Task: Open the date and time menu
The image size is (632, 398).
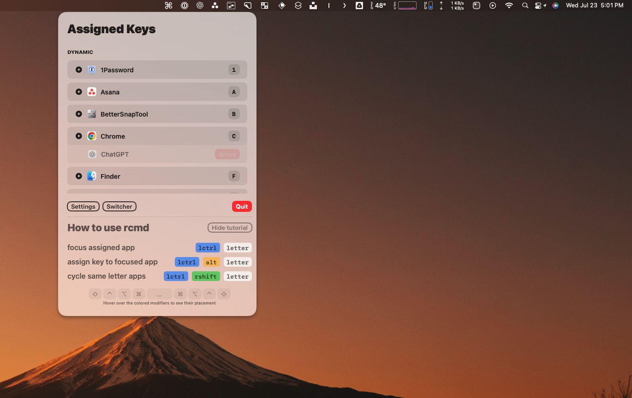Action: (594, 6)
